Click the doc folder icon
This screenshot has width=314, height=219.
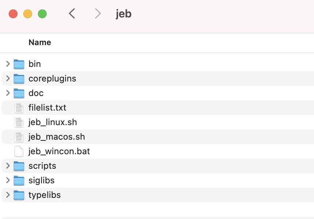coord(19,93)
